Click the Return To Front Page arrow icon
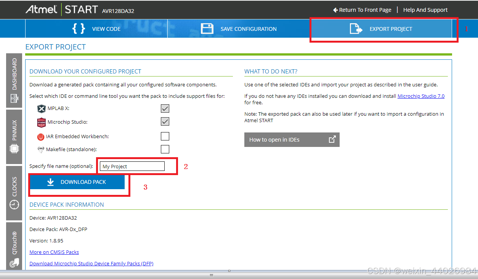Screen dimensions: 478x279 click(335, 10)
